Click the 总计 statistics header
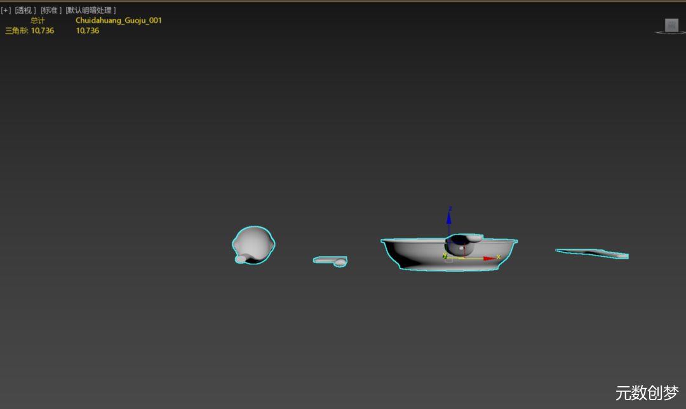Viewport: 686px width, 409px height. coord(37,20)
